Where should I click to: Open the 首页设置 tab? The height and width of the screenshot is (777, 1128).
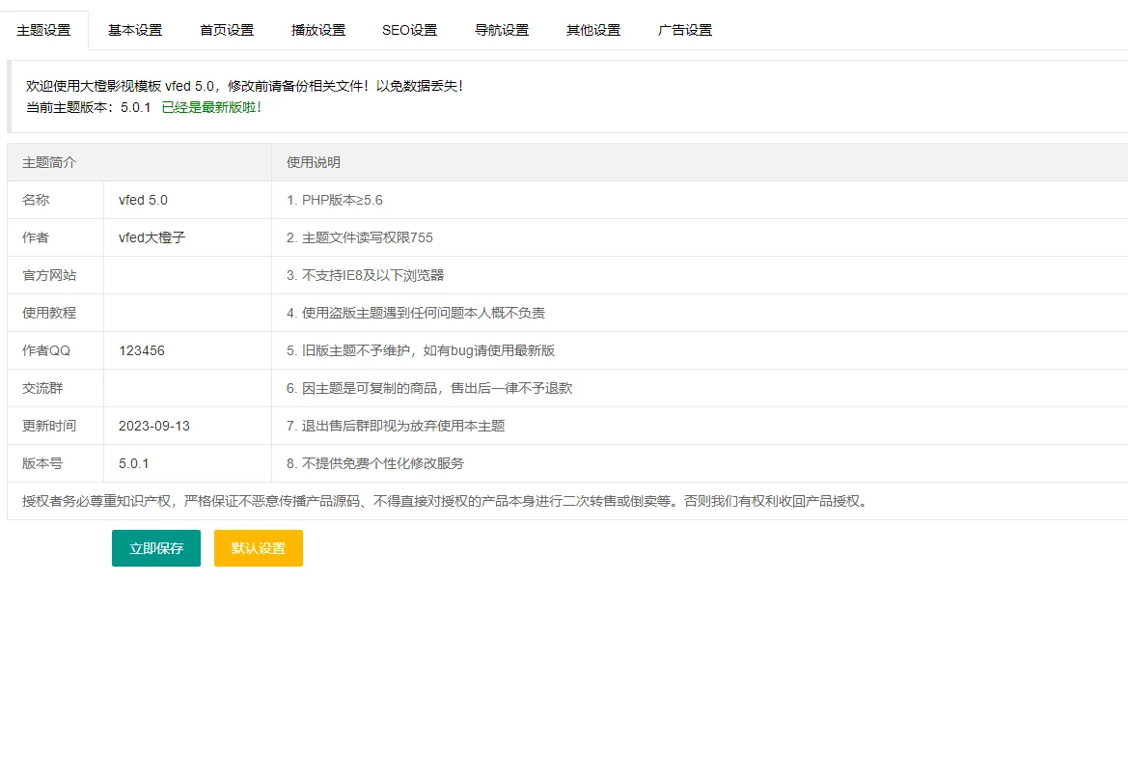[x=226, y=30]
